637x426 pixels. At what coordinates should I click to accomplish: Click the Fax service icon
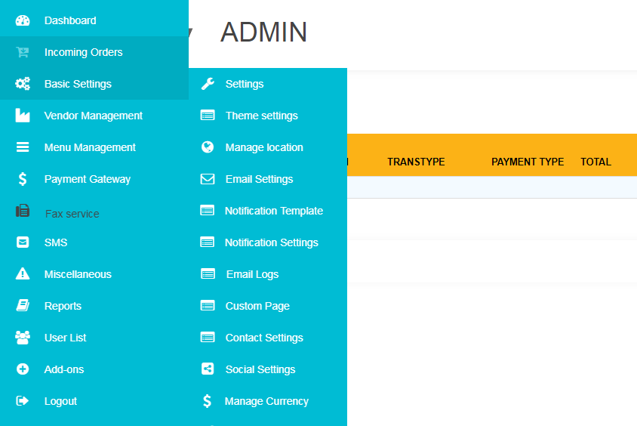point(23,211)
